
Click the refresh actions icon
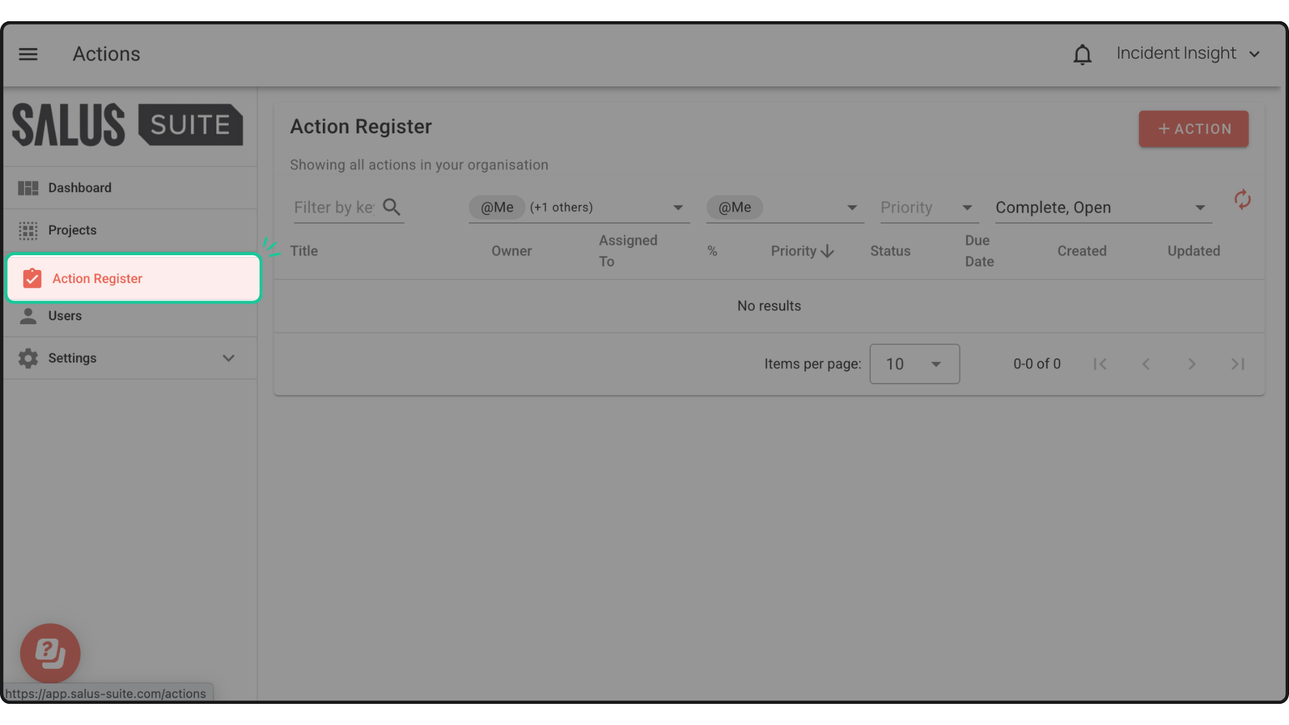[x=1242, y=200]
